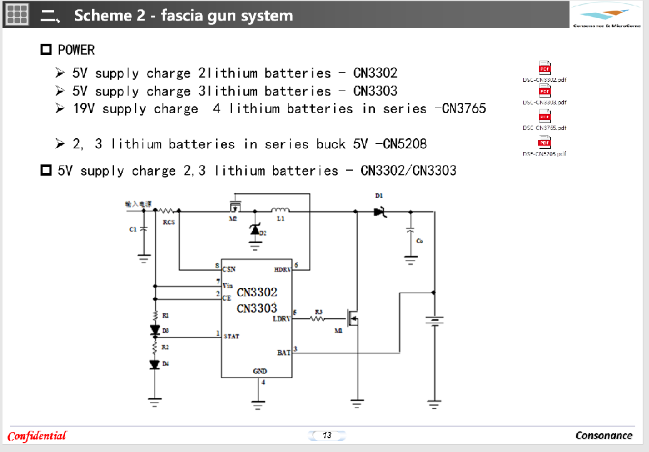The image size is (649, 452).
Task: Click the Consonance & MicroCome logo
Action: pyautogui.click(x=607, y=15)
